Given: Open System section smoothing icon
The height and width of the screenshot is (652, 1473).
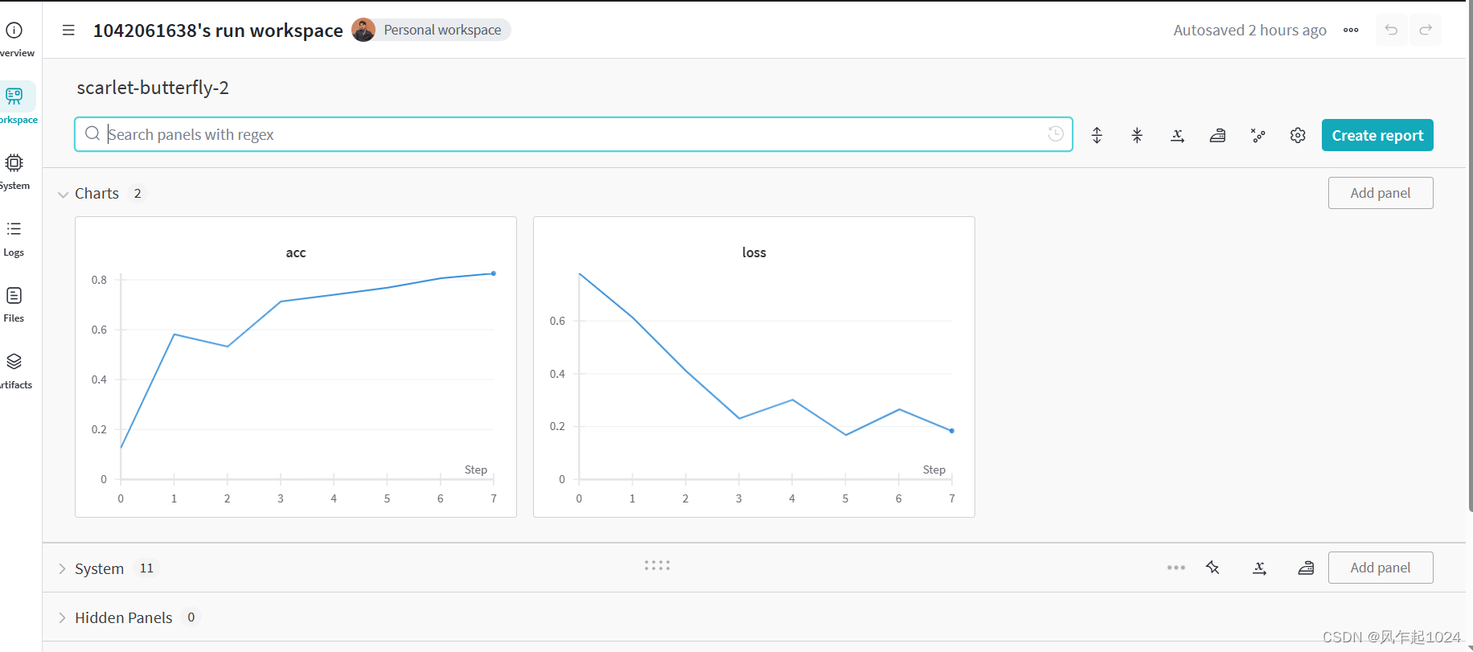Looking at the screenshot, I should (x=1306, y=568).
